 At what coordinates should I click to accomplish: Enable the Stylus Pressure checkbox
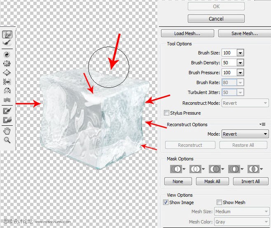pos(166,113)
